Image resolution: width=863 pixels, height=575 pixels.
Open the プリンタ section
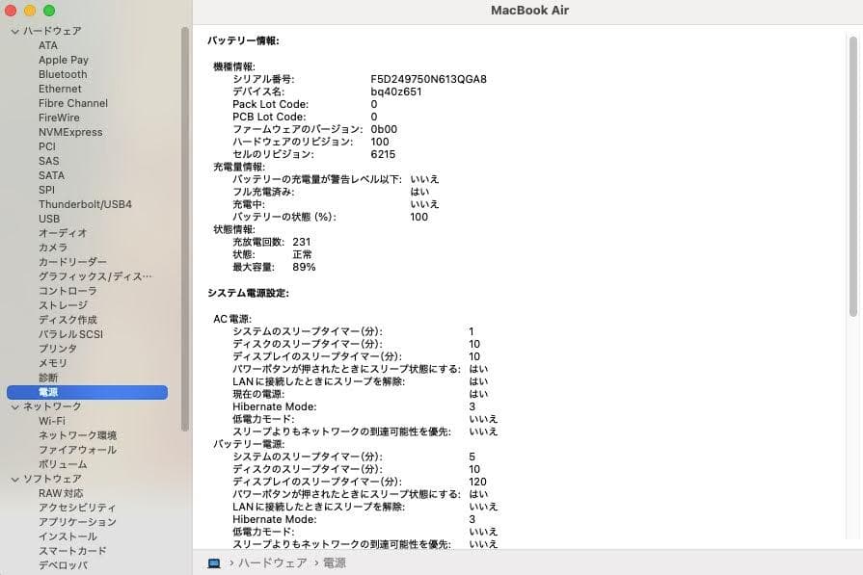coord(57,349)
